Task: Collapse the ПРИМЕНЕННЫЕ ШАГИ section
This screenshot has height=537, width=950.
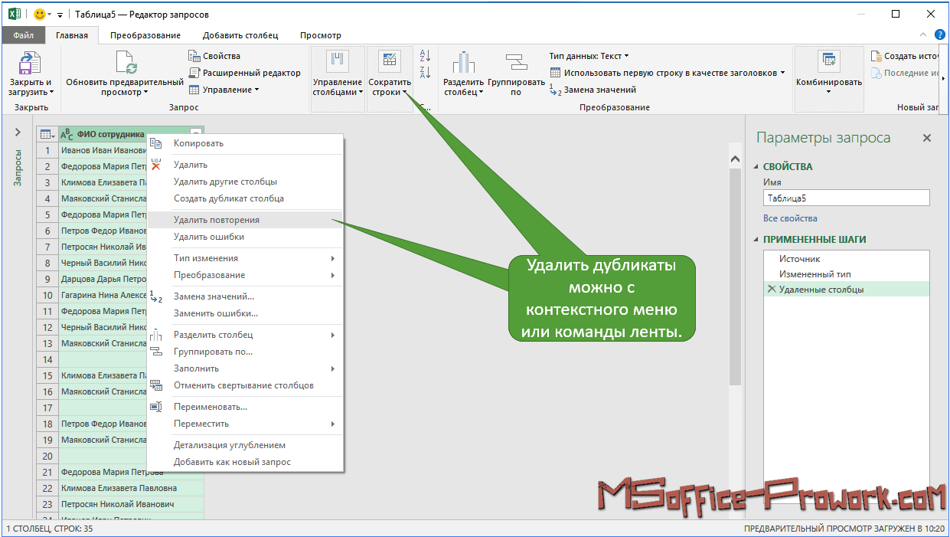Action: [x=756, y=240]
